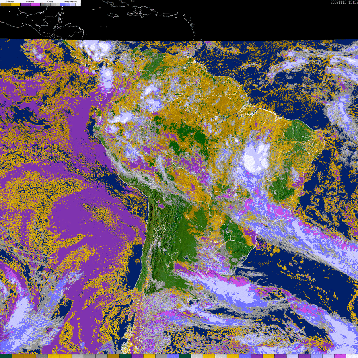Choose the pale lavender Multicamadas legend swatch
The height and width of the screenshot is (358, 358).
73,4
